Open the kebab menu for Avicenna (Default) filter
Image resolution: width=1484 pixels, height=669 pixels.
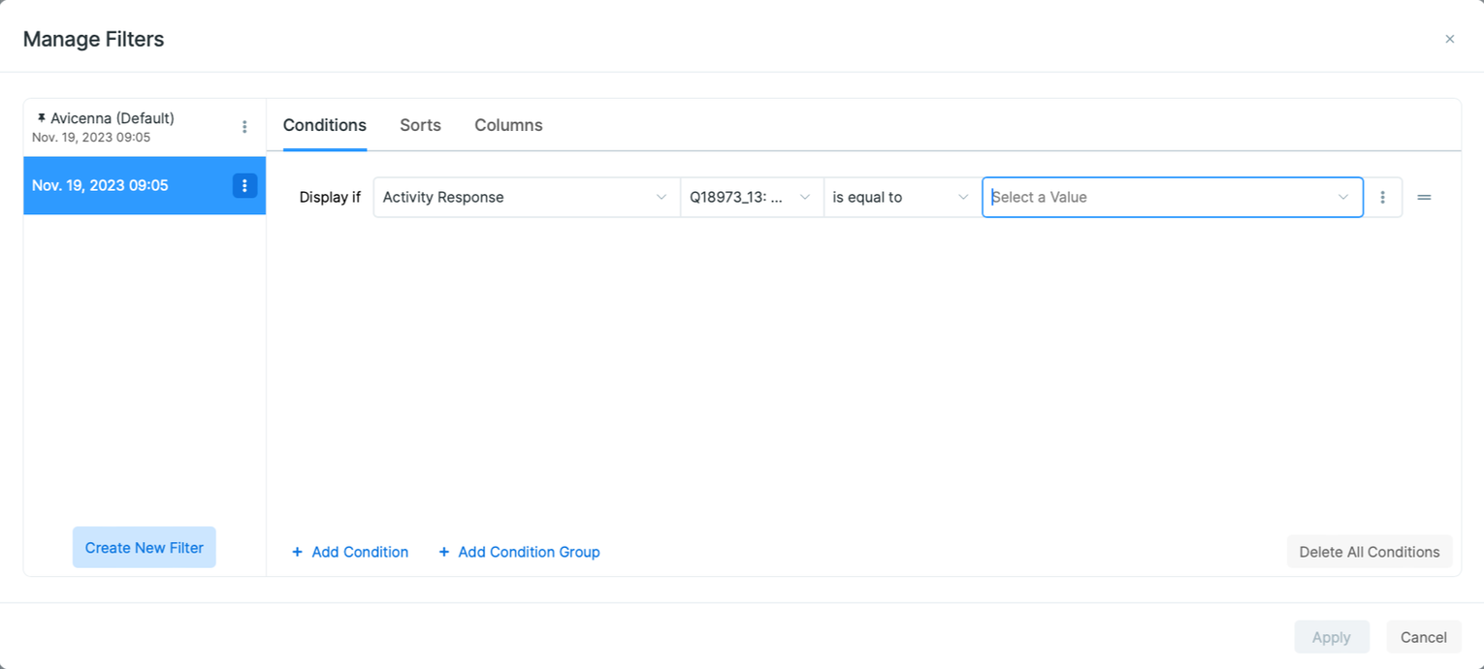[244, 126]
